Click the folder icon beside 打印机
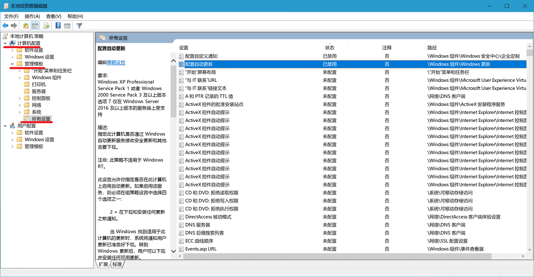This screenshot has width=534, height=277. [x=27, y=84]
